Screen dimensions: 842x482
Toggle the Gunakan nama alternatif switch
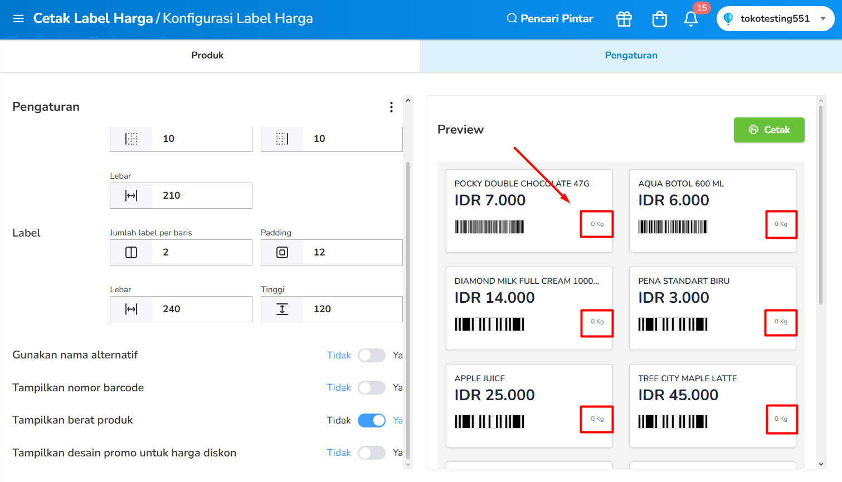tap(372, 355)
